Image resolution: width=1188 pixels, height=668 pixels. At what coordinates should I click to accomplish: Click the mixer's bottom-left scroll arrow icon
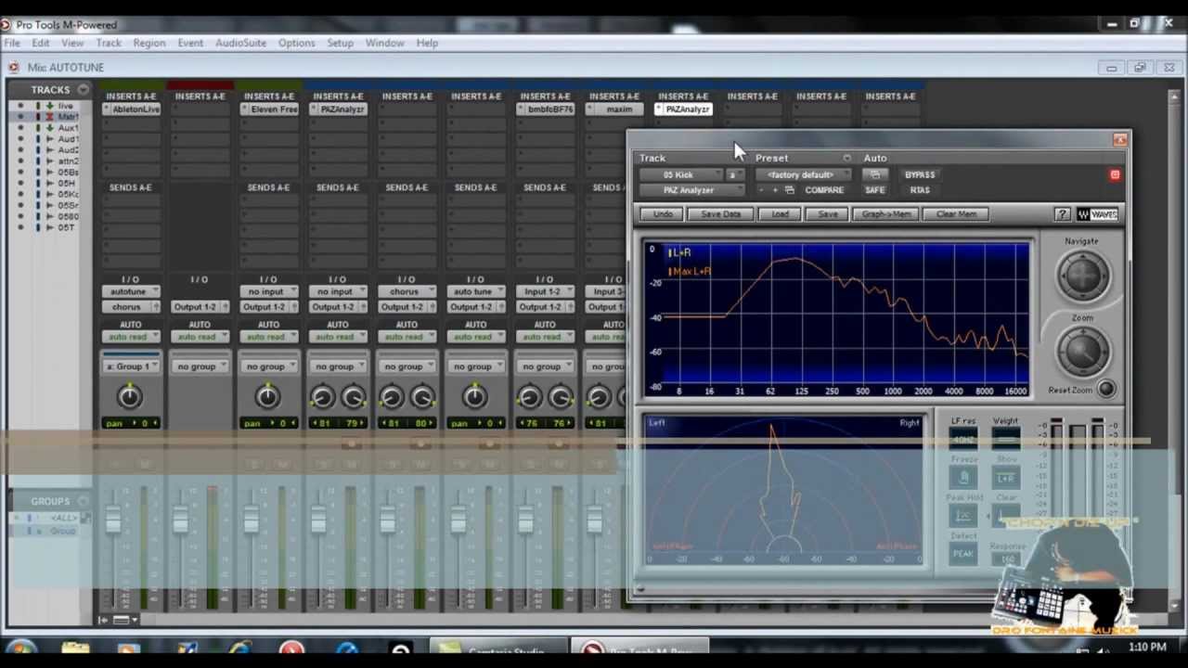104,620
